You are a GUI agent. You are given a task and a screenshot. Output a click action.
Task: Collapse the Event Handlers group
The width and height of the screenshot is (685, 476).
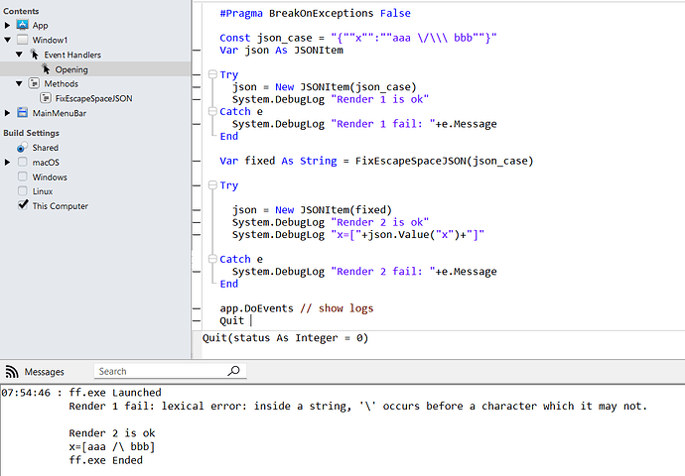[19, 55]
